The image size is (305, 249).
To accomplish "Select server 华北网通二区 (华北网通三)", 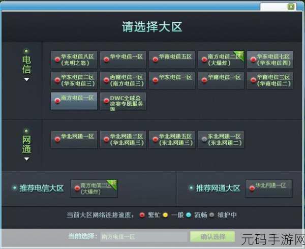I will [x=123, y=140].
